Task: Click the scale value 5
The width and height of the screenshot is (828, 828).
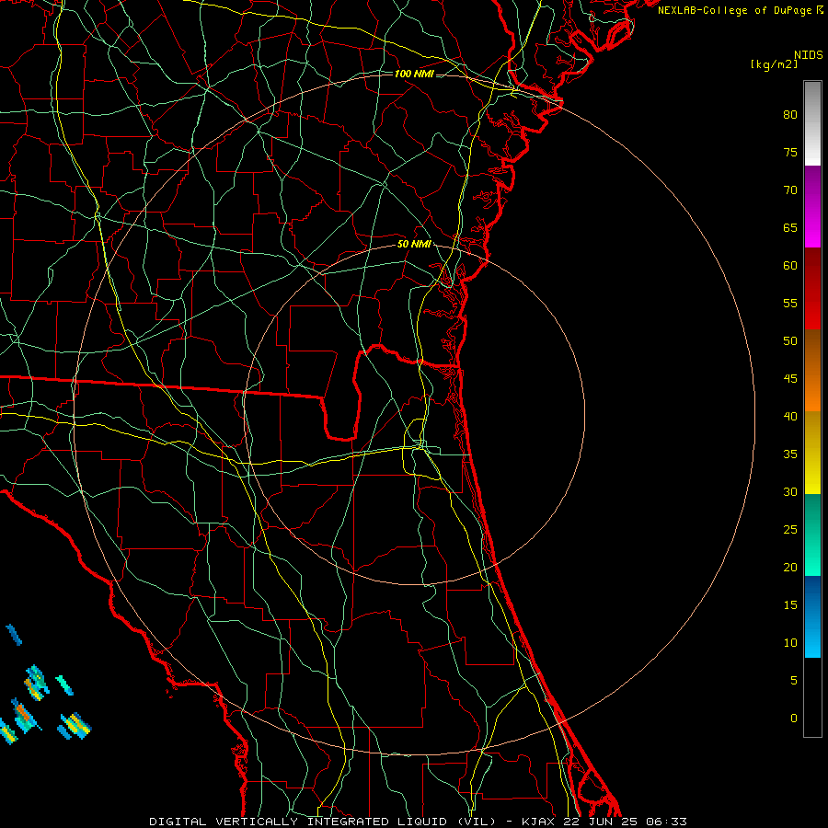Action: click(x=793, y=681)
